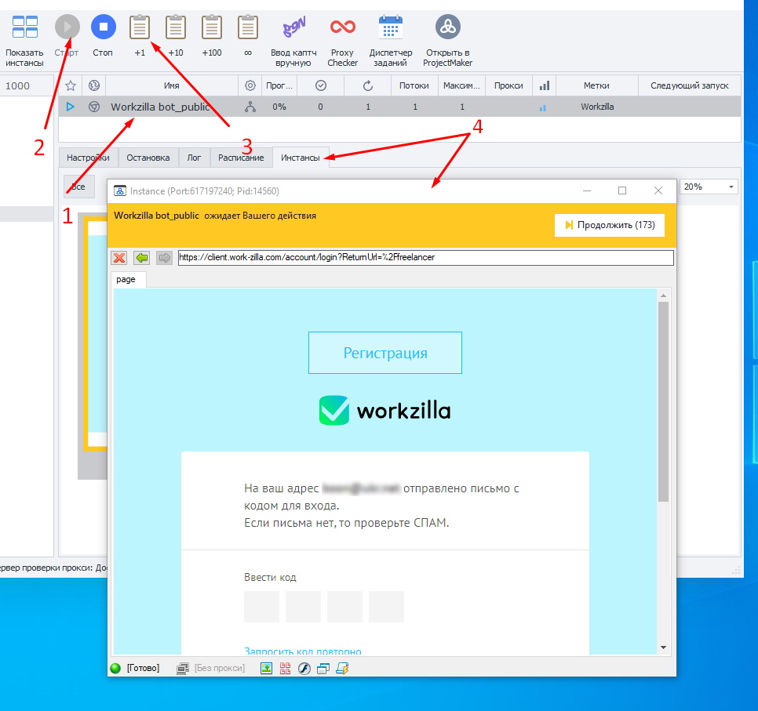Launch the Proxy Checker tool
The width and height of the screenshot is (758, 711).
(343, 27)
